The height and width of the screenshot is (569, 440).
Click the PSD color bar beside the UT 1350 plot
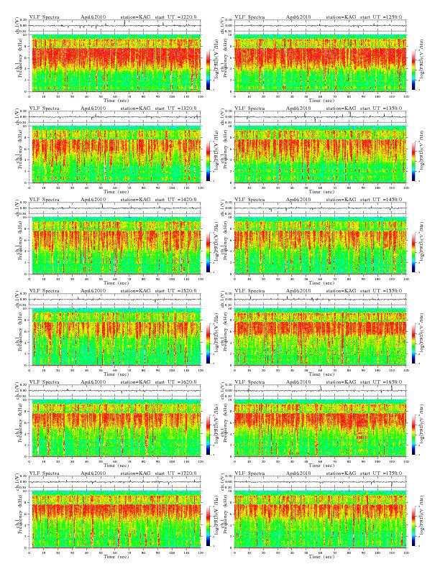(413, 161)
